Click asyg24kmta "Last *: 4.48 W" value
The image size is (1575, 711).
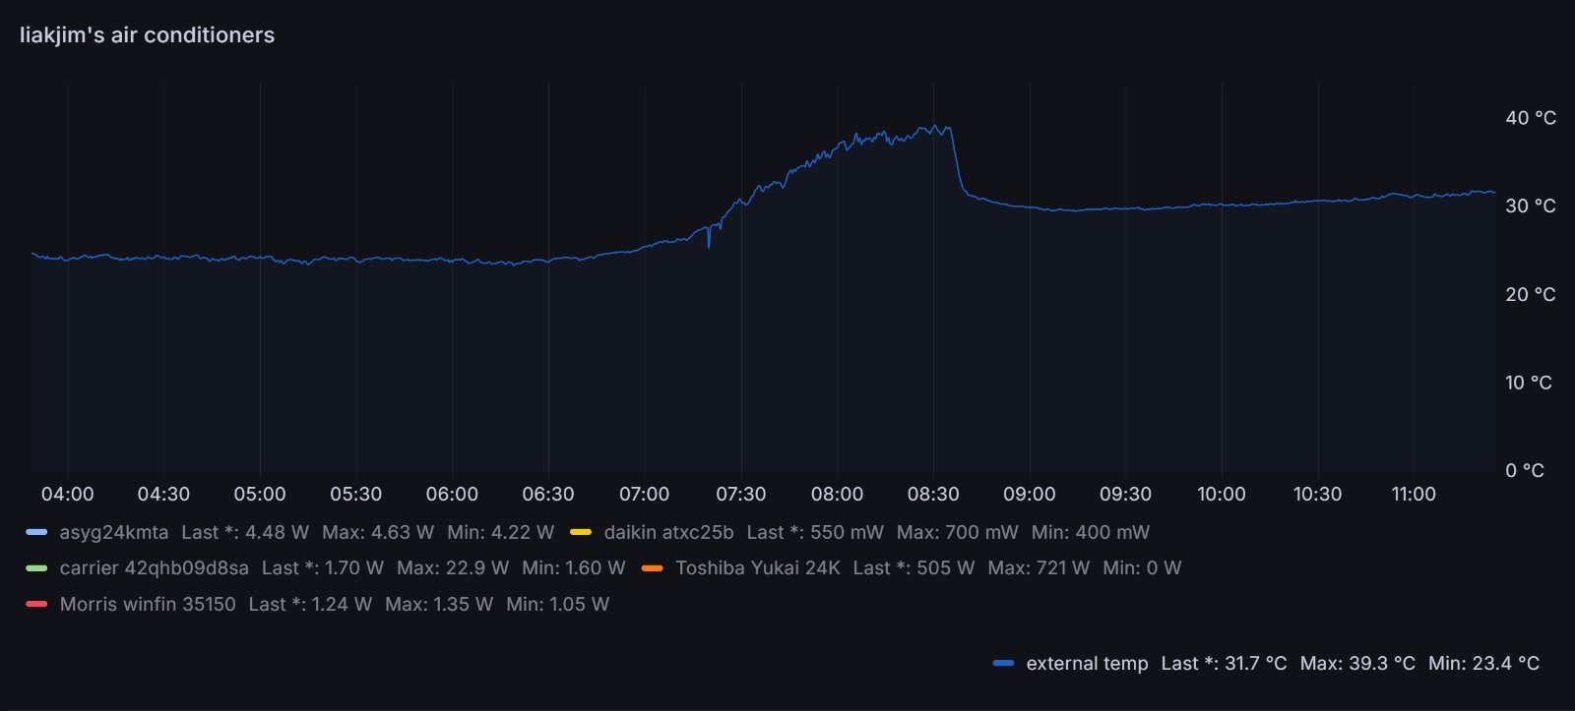[245, 532]
